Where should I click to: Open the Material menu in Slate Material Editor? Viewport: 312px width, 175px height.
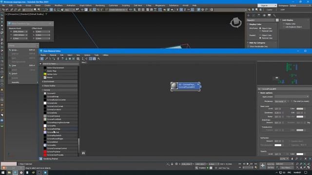coord(53,55)
